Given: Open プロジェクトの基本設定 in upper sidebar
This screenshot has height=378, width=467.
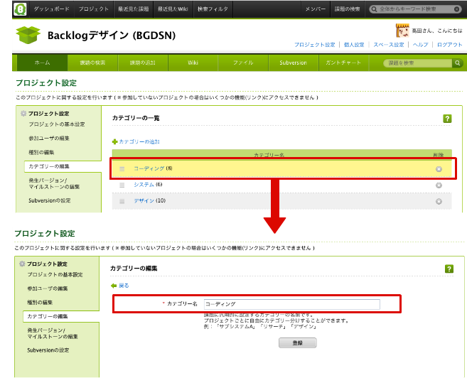Looking at the screenshot, I should tap(57, 124).
